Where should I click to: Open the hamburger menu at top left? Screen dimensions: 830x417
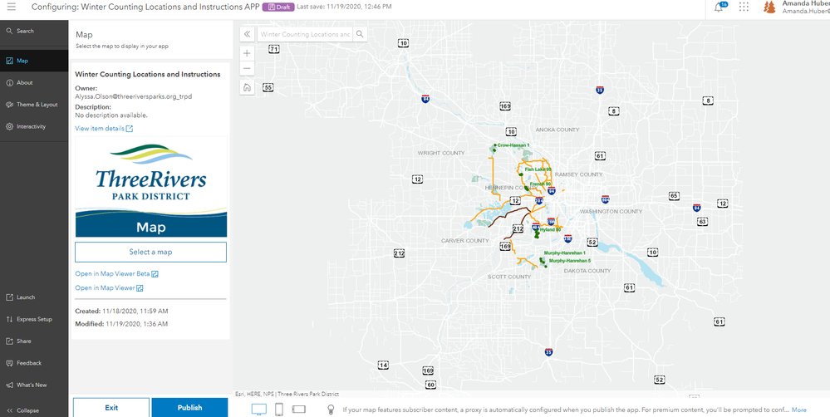click(x=12, y=7)
